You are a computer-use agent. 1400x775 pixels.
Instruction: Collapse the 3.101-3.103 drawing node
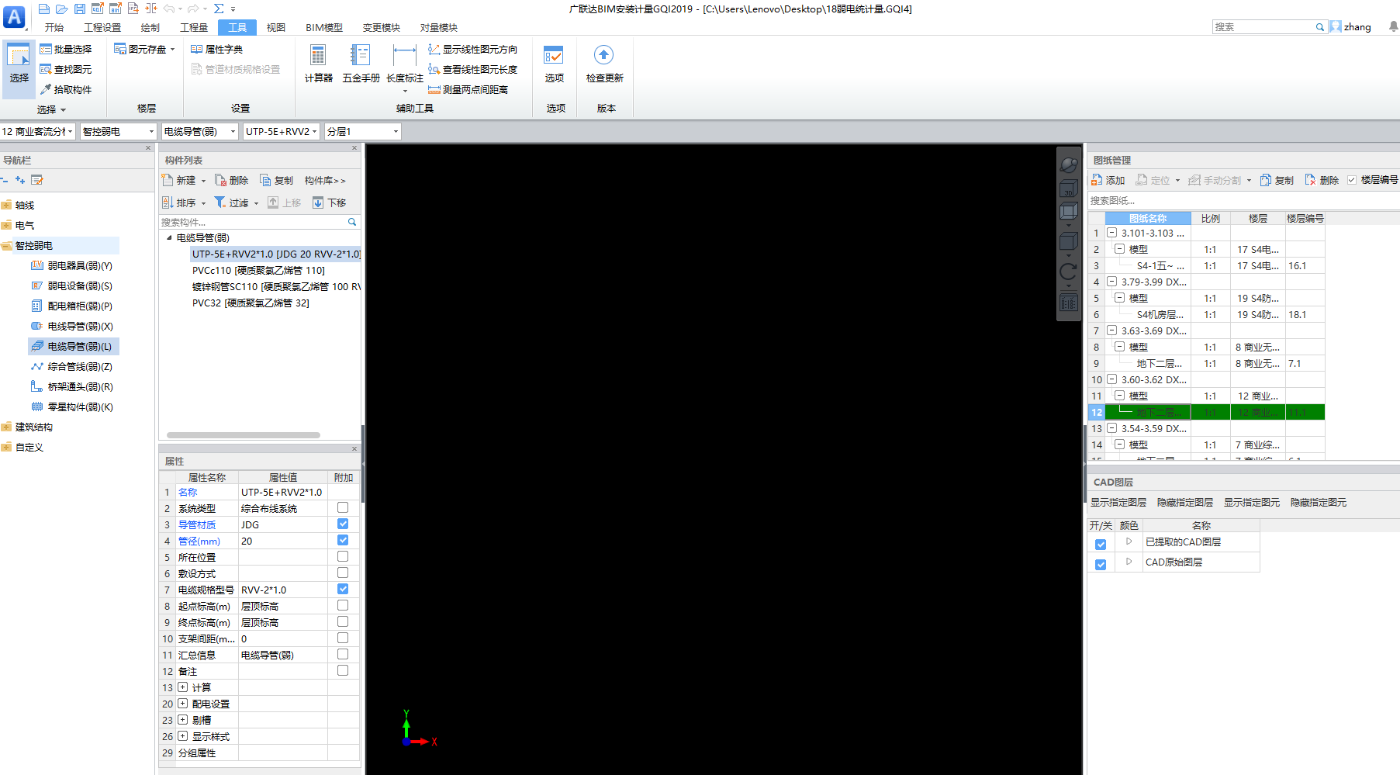click(1111, 233)
